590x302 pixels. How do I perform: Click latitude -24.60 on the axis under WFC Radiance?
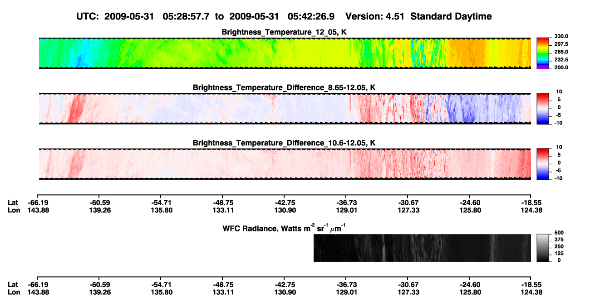click(470, 284)
